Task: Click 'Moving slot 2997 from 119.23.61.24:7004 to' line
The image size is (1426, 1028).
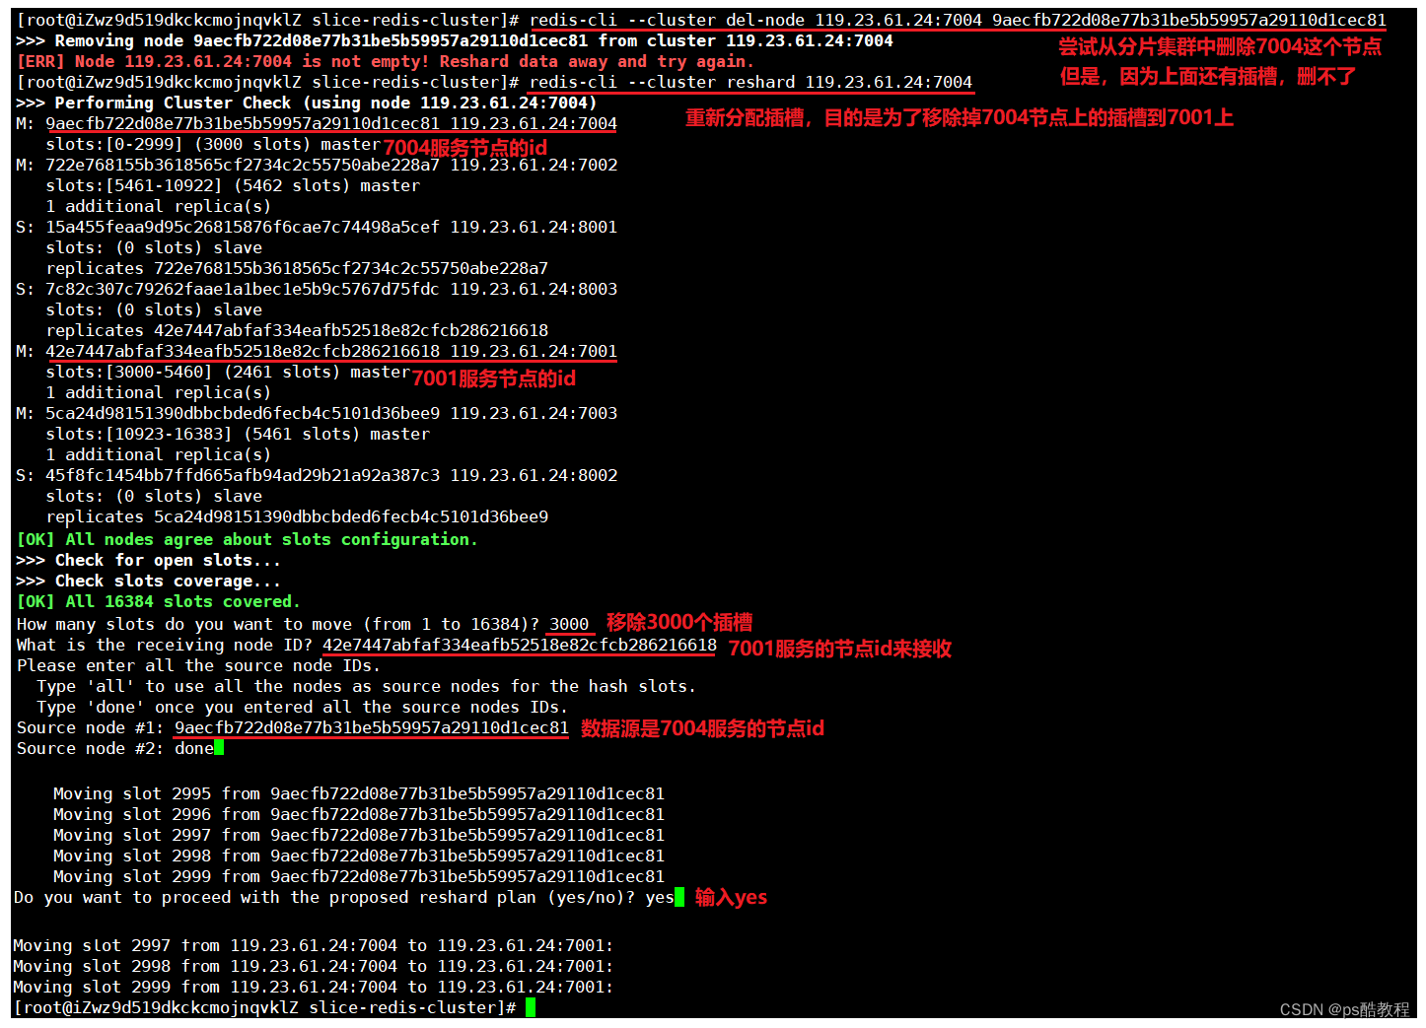Action: point(314,945)
